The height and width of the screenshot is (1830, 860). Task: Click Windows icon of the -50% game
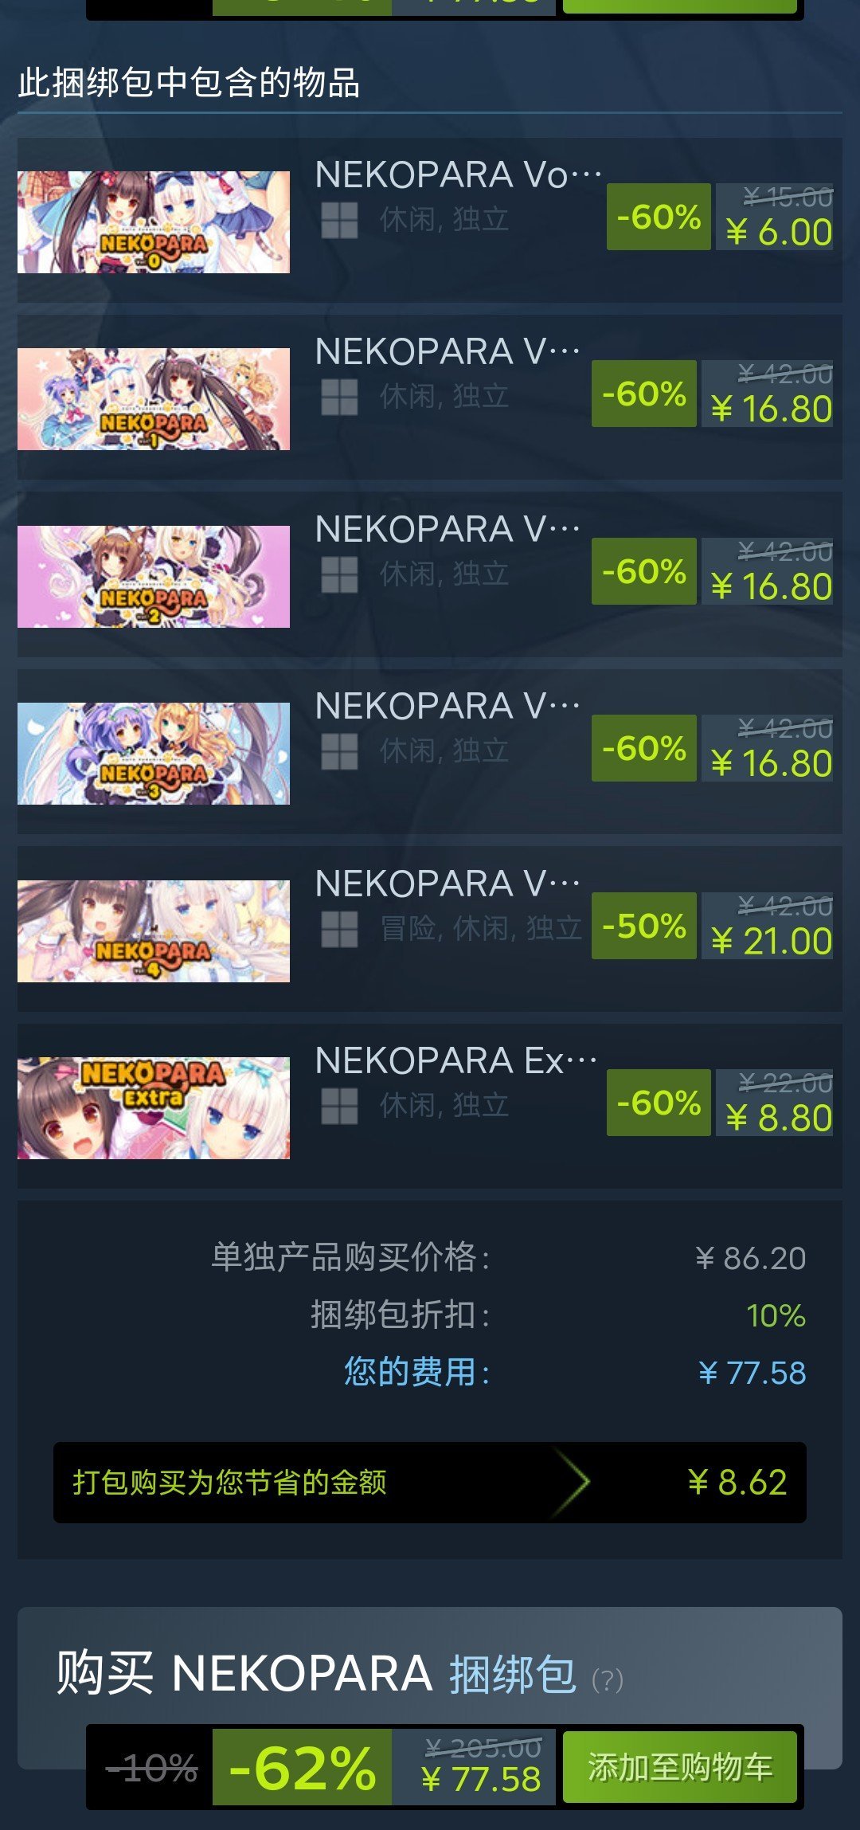point(339,929)
